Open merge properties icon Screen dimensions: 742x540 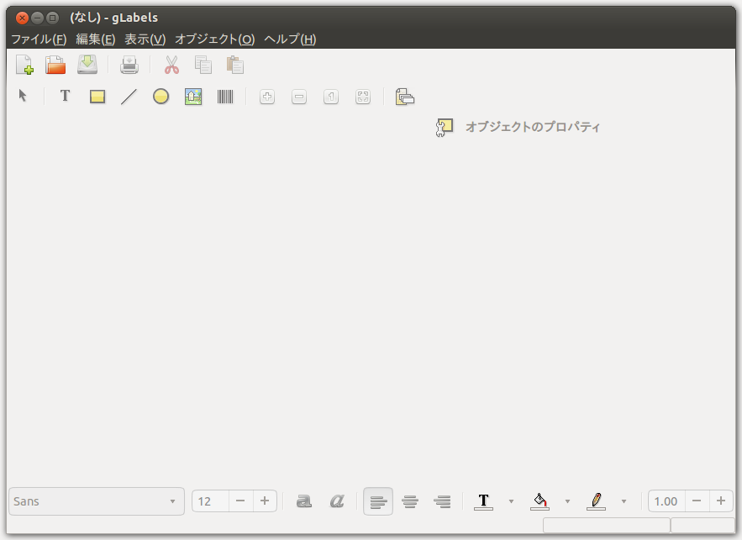[x=404, y=97]
